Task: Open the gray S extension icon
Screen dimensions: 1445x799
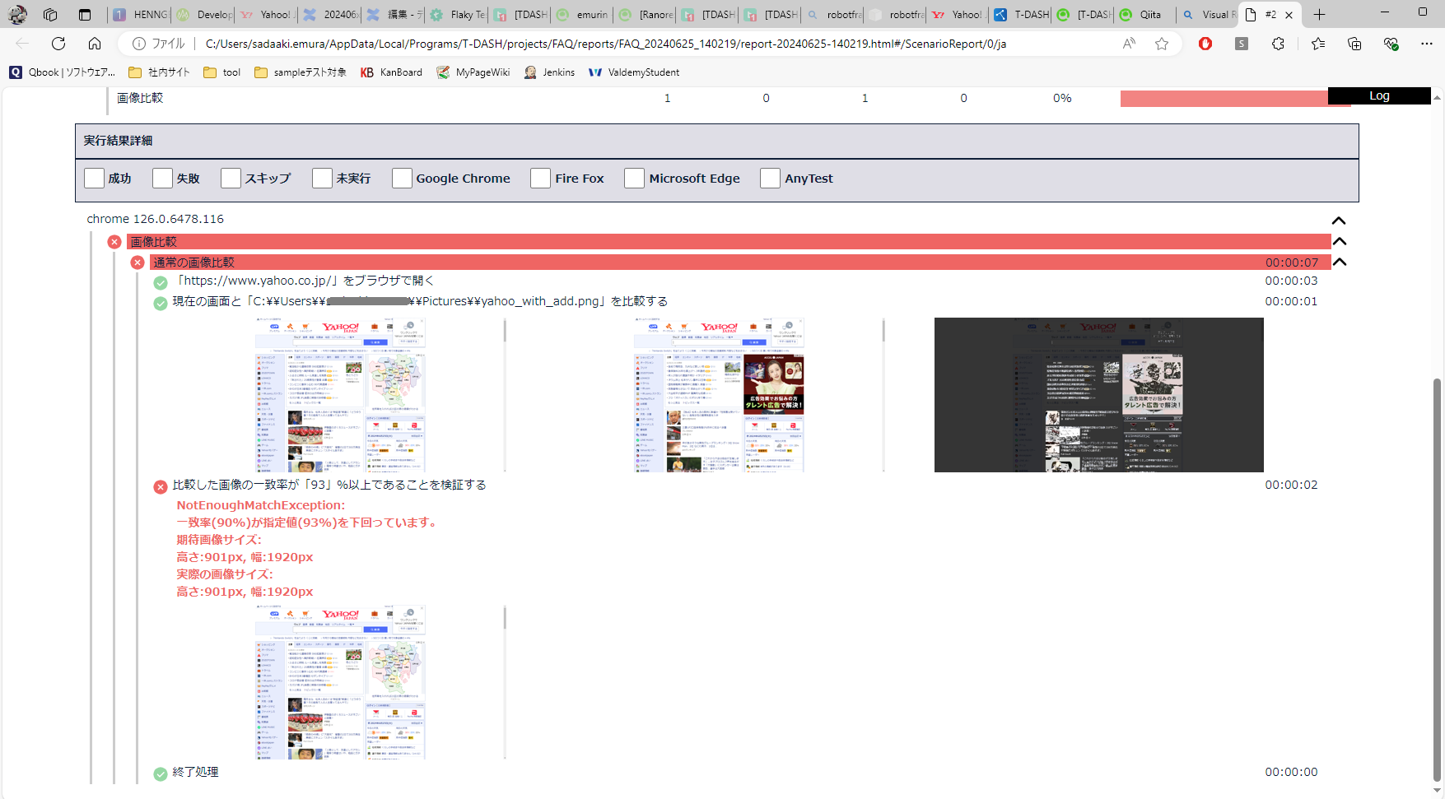Action: (1242, 44)
